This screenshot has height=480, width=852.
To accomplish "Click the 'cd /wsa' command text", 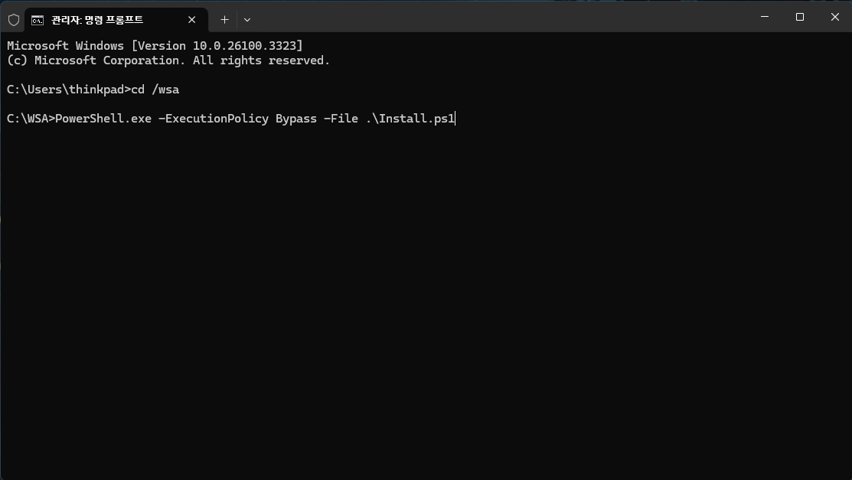I will click(155, 90).
